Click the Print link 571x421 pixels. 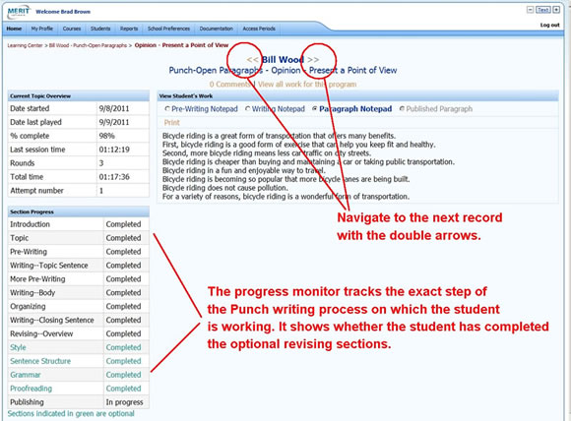[172, 123]
